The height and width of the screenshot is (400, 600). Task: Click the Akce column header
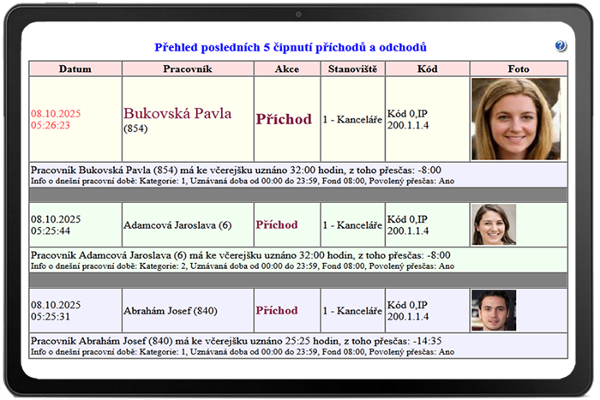286,69
